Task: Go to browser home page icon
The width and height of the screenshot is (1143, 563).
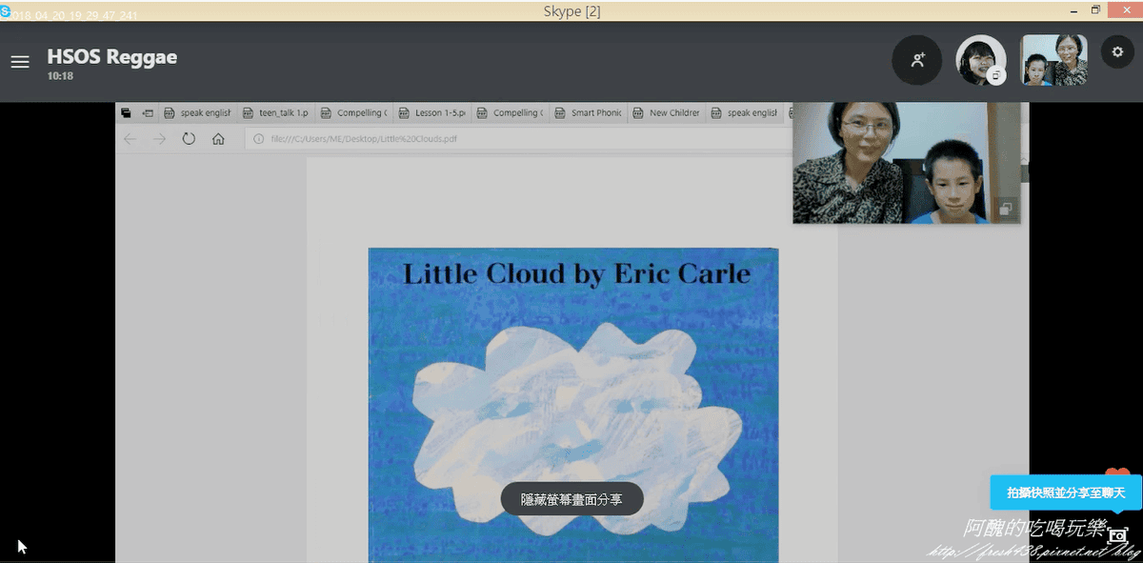Action: 218,139
